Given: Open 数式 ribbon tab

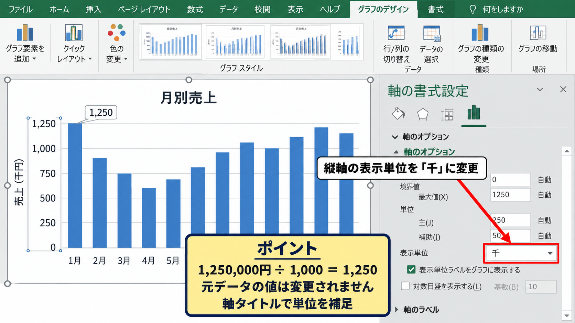Looking at the screenshot, I should tap(195, 9).
